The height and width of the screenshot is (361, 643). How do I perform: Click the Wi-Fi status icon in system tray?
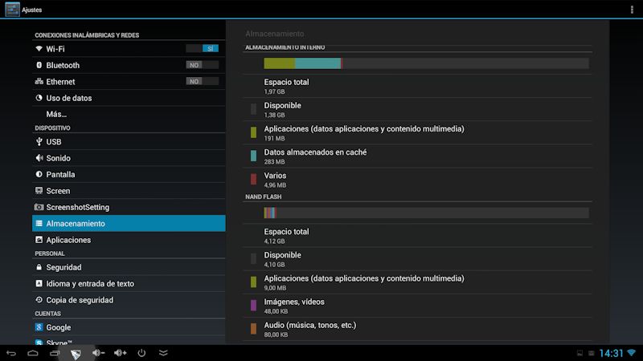[x=632, y=353]
